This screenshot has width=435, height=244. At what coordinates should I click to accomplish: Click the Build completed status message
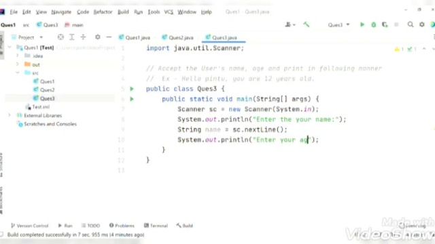pyautogui.click(x=75, y=235)
